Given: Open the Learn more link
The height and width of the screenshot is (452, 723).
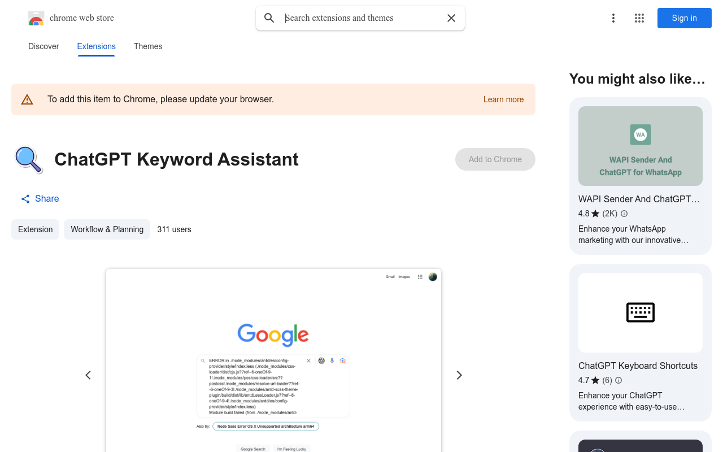Looking at the screenshot, I should 503,99.
